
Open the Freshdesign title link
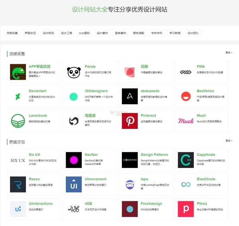151,204
